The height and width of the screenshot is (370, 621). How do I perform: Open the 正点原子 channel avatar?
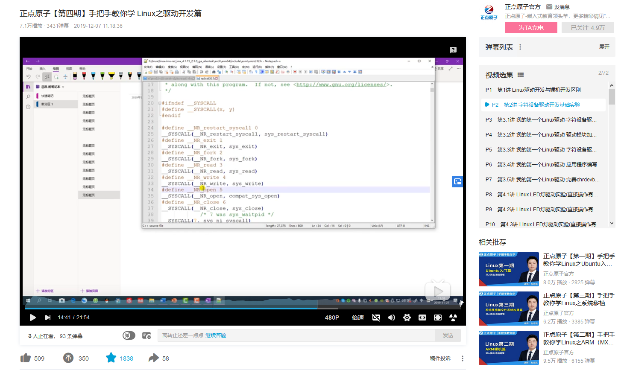coord(489,12)
